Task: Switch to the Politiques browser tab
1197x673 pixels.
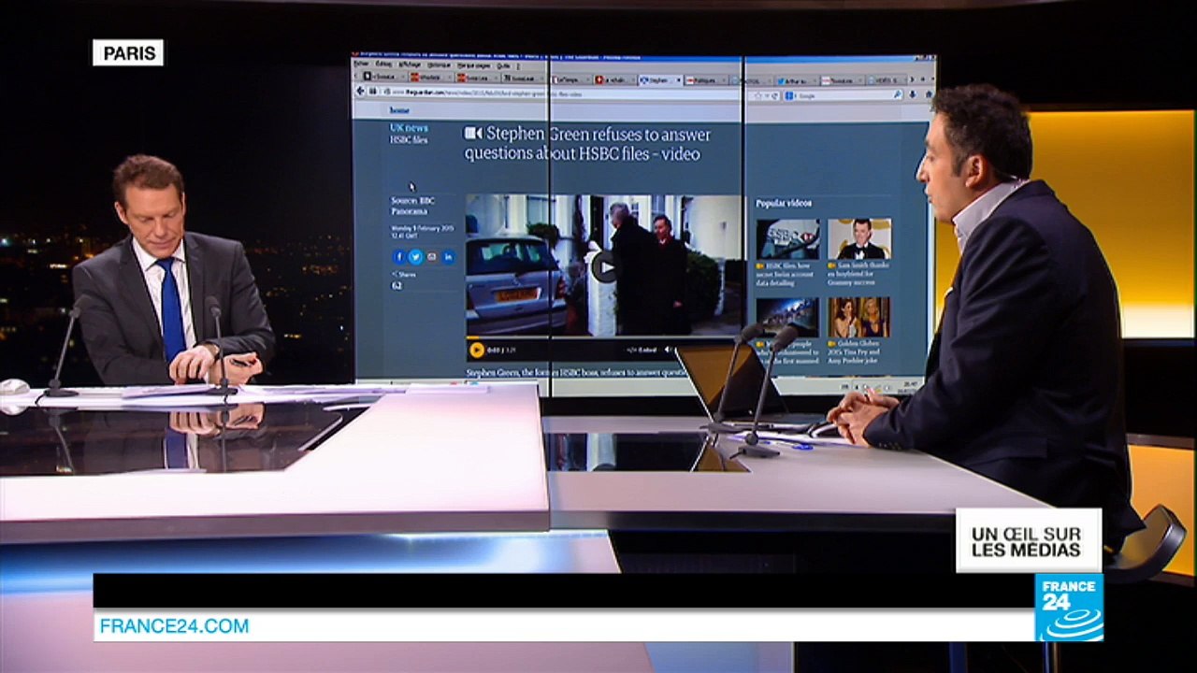Action: coord(705,80)
